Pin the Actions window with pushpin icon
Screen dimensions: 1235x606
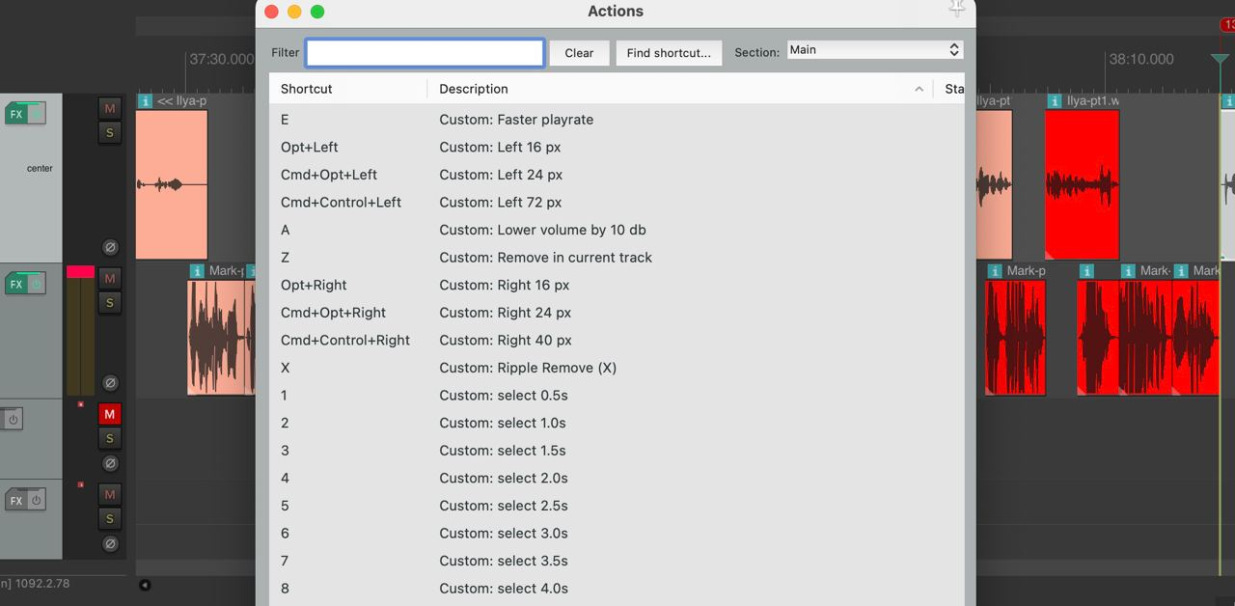click(x=956, y=10)
